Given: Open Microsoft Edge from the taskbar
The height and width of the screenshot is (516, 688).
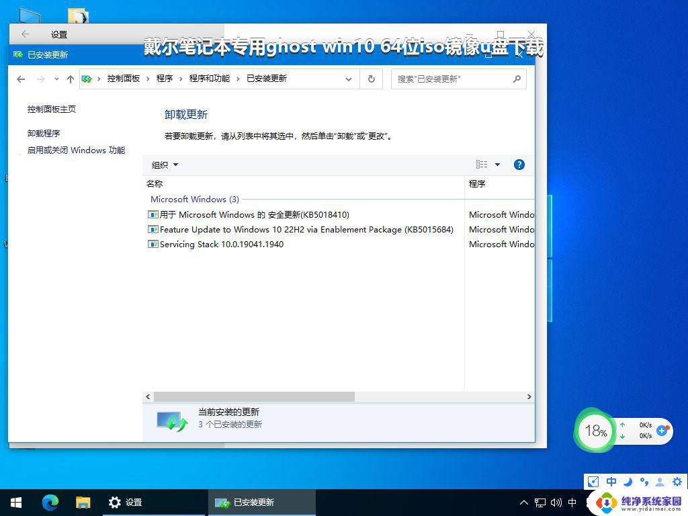Looking at the screenshot, I should pos(50,502).
